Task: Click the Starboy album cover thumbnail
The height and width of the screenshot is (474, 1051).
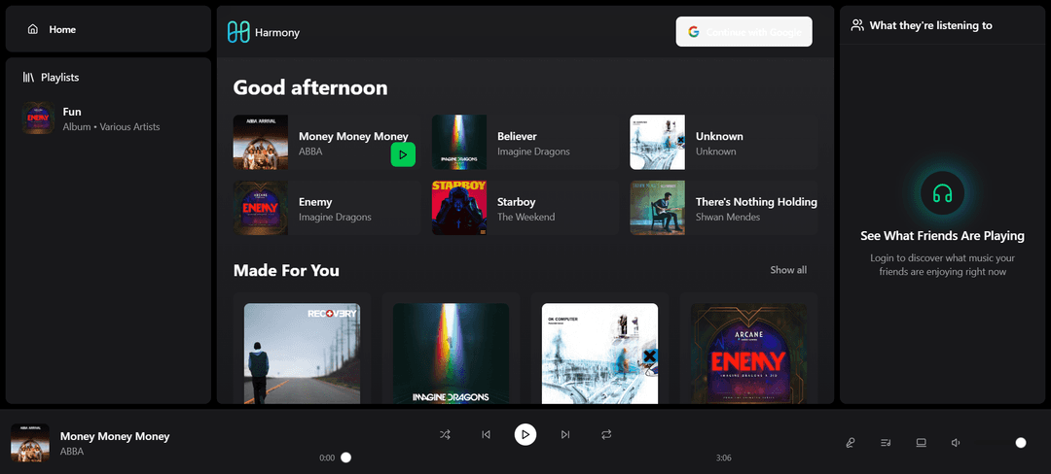Action: 459,208
